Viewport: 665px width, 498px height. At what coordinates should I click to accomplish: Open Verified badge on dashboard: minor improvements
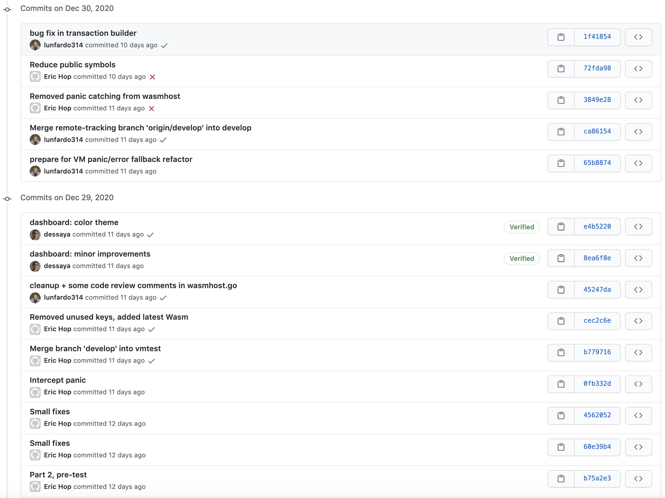[521, 259]
